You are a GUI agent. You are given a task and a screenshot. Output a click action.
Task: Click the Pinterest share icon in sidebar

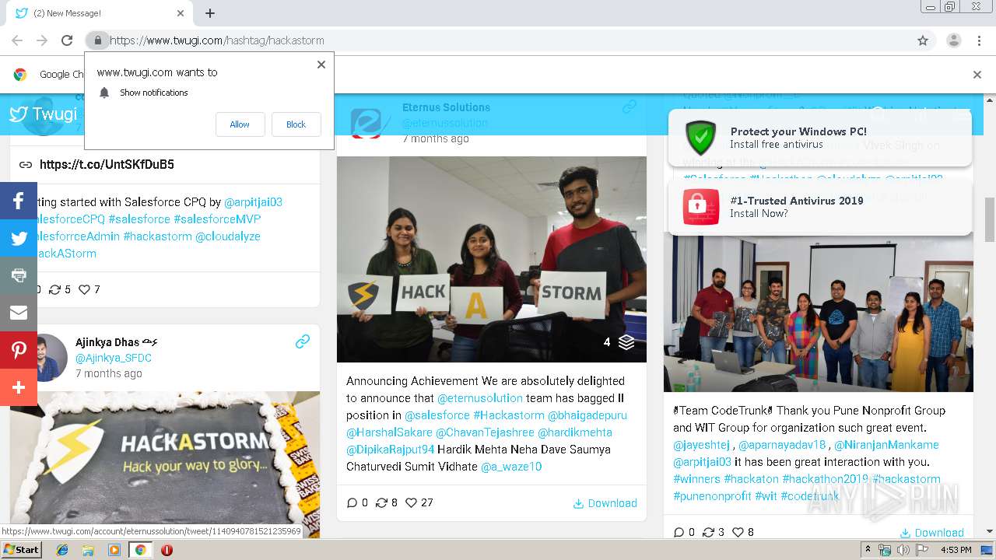[x=19, y=350]
